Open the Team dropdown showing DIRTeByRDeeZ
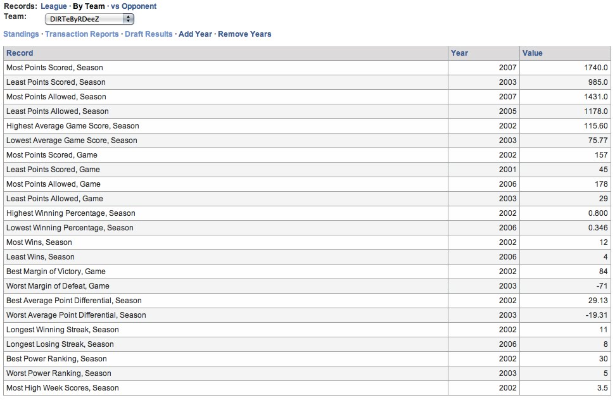Image resolution: width=615 pixels, height=400 pixels. click(92, 19)
